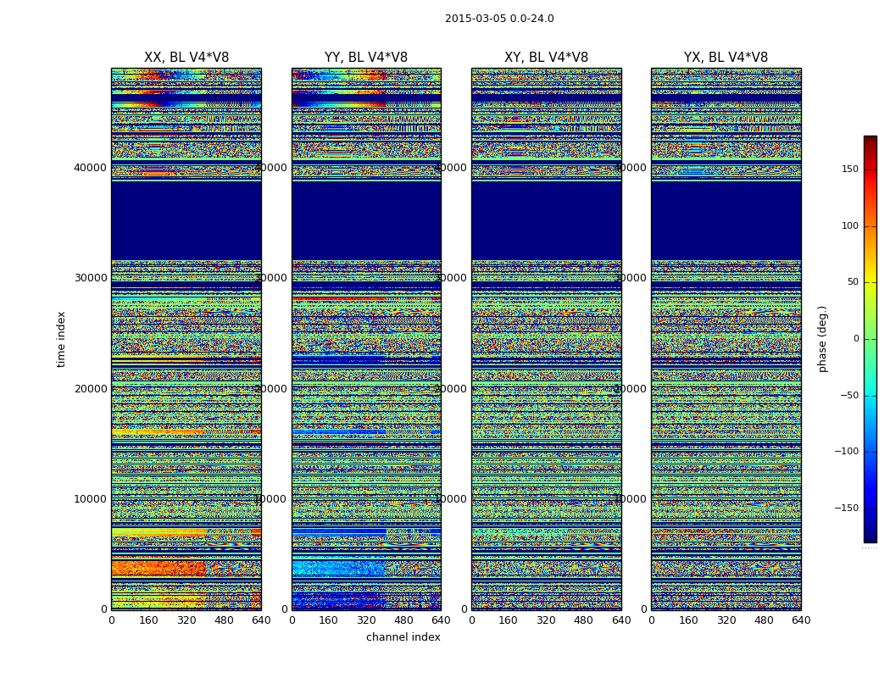
Task: Click the 50 tick on the colorbar
Action: click(x=853, y=282)
